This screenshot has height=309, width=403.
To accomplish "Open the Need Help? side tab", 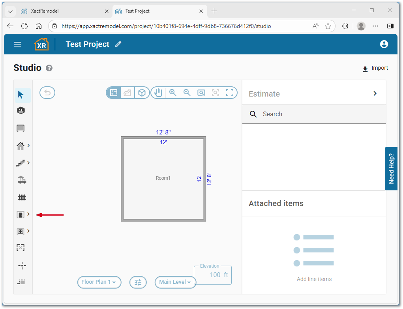I will pos(391,169).
